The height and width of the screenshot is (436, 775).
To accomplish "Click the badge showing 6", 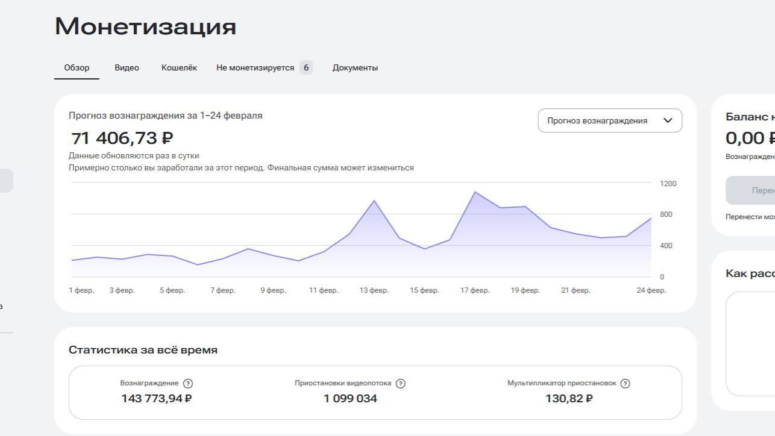I will coord(306,68).
